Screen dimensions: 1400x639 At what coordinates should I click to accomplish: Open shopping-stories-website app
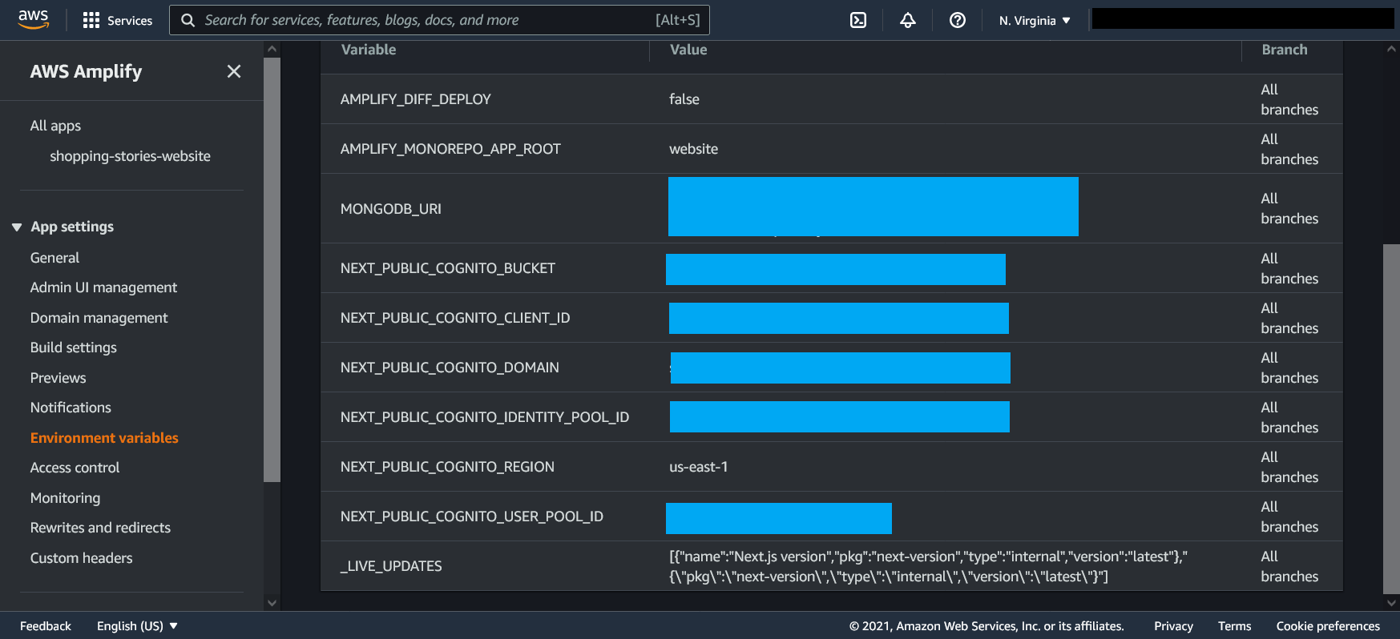[130, 156]
